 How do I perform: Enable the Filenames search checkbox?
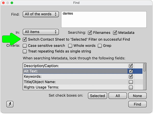90,33
